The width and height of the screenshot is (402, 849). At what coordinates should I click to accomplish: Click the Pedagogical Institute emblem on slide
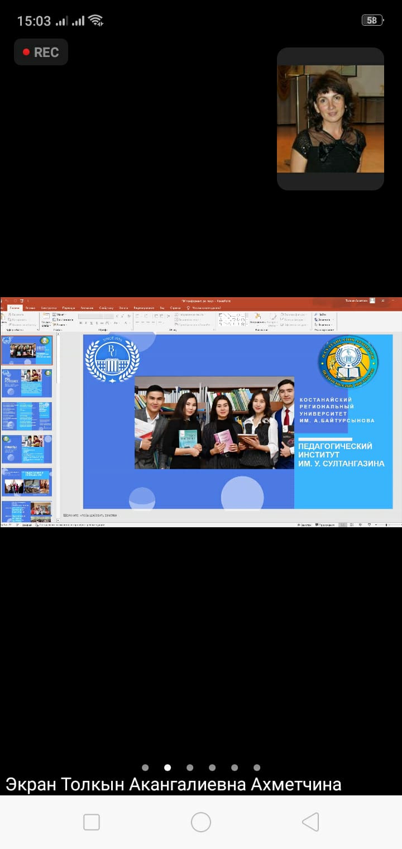coord(348,363)
